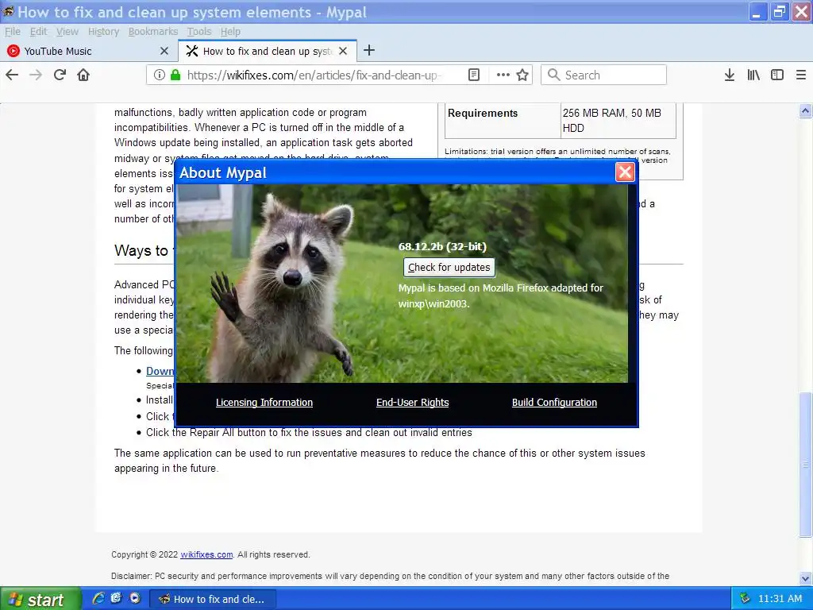The width and height of the screenshot is (813, 610).
Task: Click the forward navigation arrow
Action: (x=36, y=75)
